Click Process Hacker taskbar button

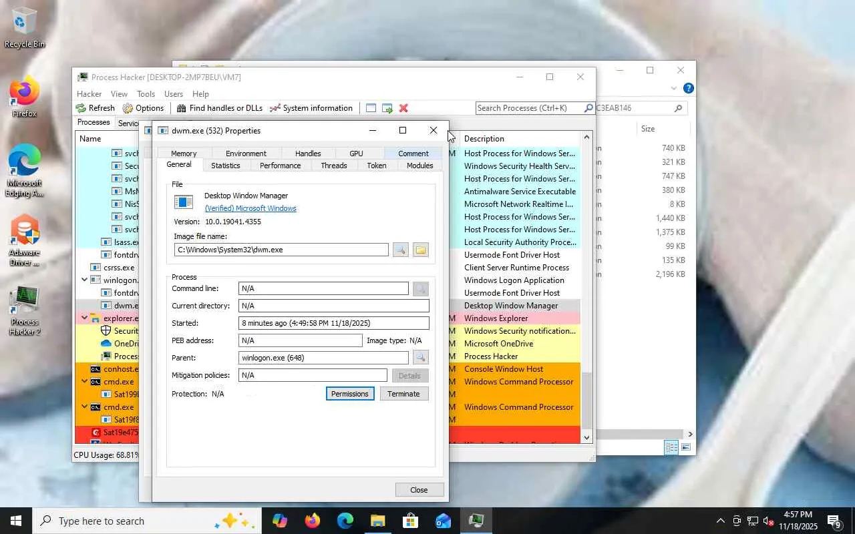[x=476, y=521]
